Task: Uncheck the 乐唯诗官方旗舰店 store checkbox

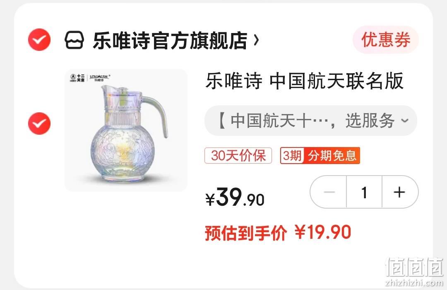Action: point(39,40)
